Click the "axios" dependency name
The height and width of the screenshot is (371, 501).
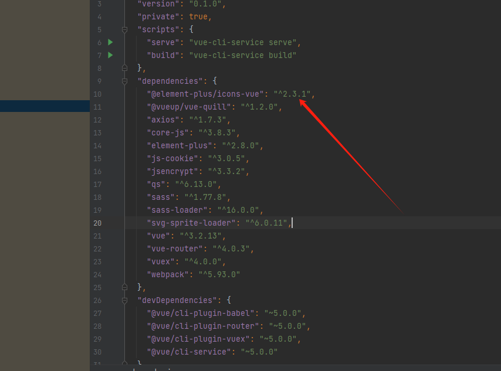pyautogui.click(x=163, y=120)
